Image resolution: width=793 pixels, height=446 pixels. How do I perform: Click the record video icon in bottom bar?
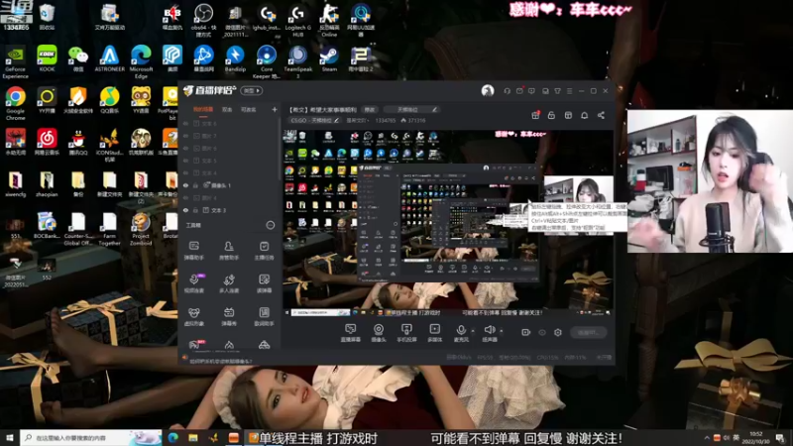click(526, 332)
